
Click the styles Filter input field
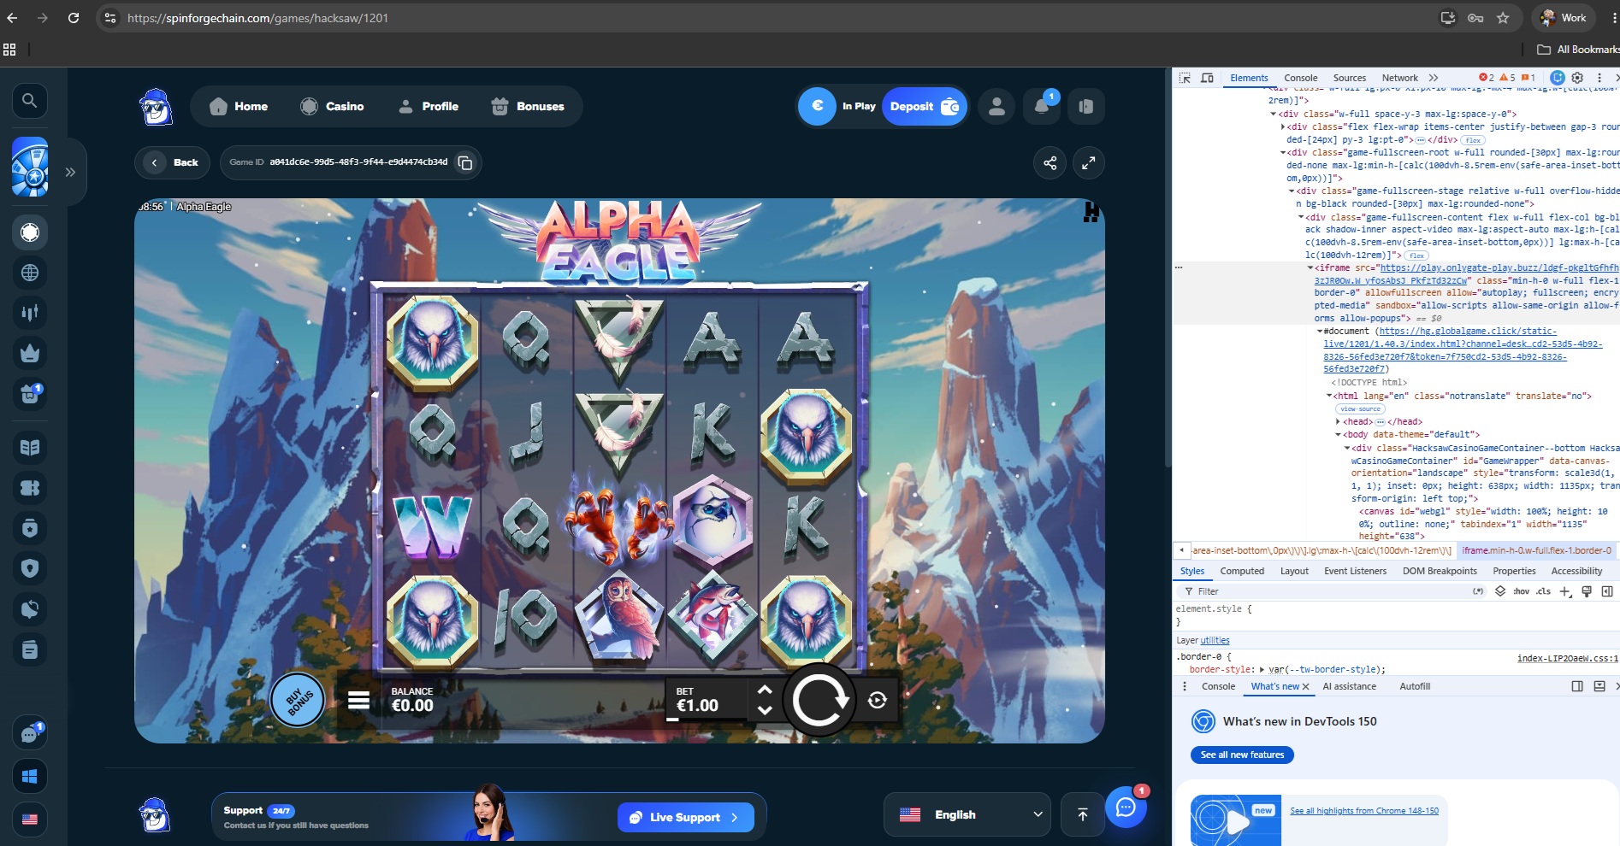(x=1330, y=591)
